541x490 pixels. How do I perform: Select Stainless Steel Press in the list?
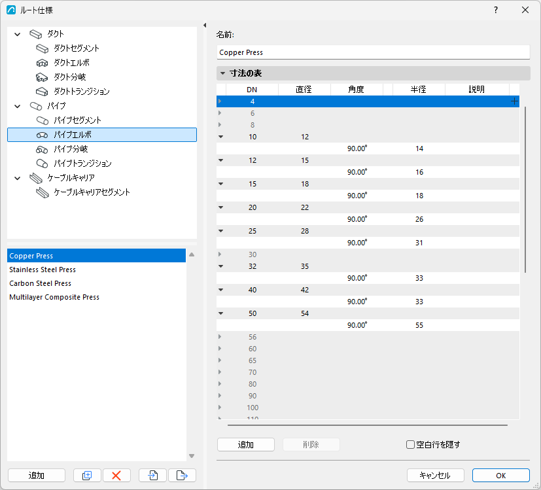(x=97, y=270)
